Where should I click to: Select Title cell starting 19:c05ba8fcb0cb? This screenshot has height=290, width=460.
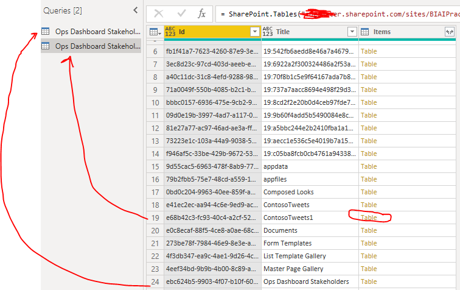point(310,154)
